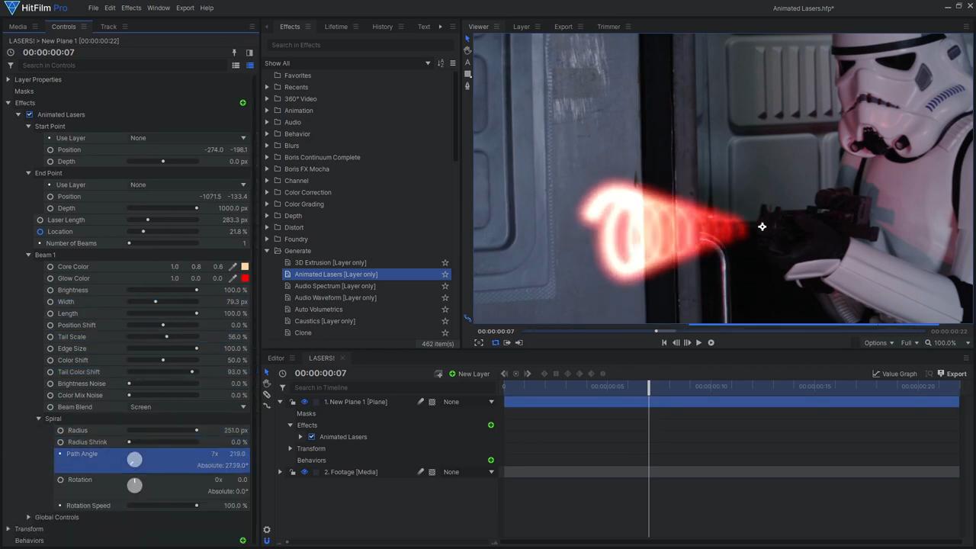Image resolution: width=976 pixels, height=549 pixels.
Task: Click the New Layer button
Action: 469,374
